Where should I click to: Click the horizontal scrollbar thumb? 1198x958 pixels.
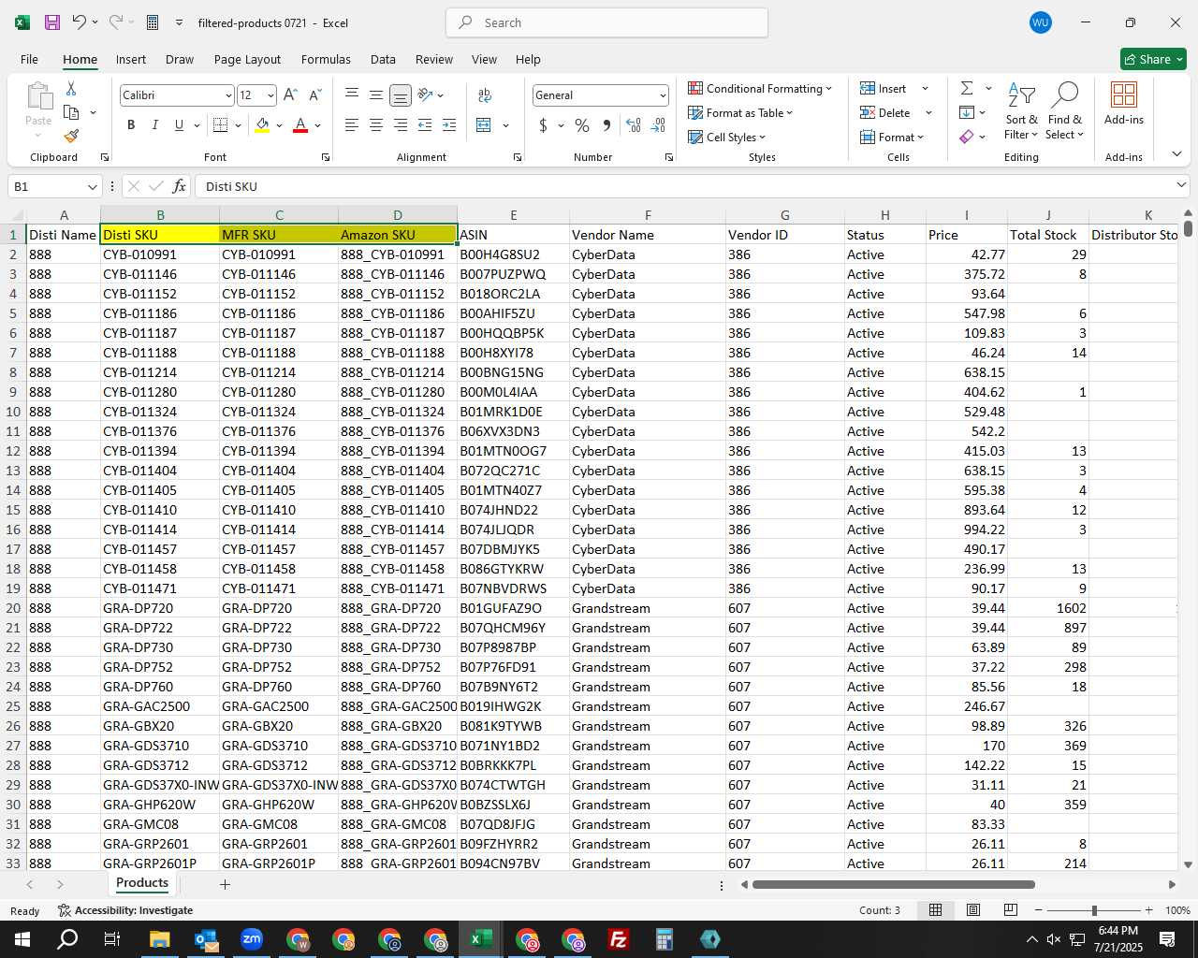point(893,884)
